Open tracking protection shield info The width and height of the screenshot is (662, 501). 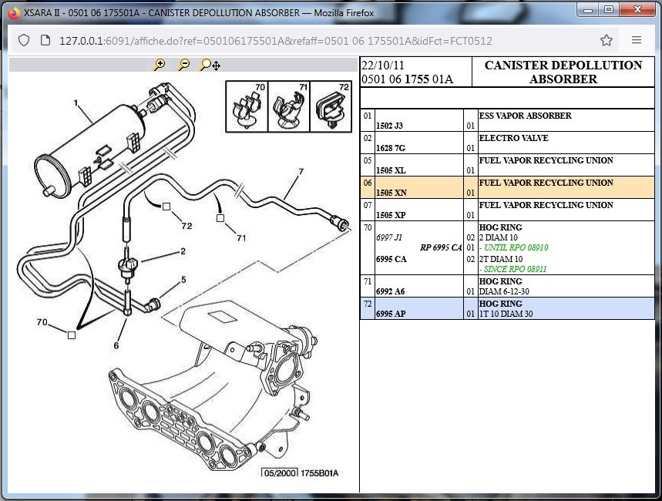[x=24, y=40]
